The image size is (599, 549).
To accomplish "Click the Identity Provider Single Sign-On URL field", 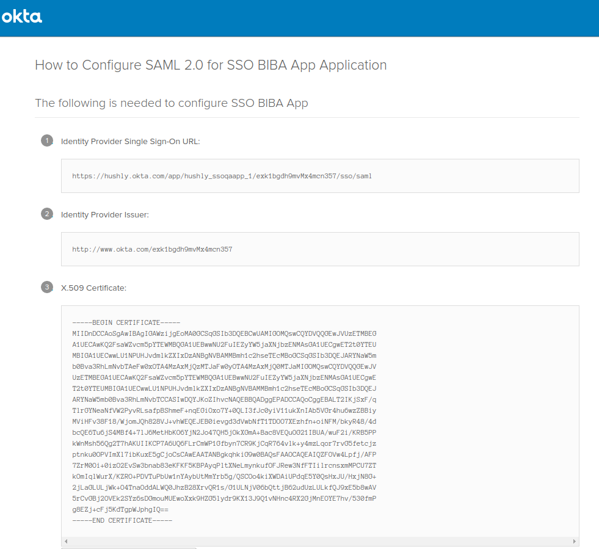I will pyautogui.click(x=320, y=176).
